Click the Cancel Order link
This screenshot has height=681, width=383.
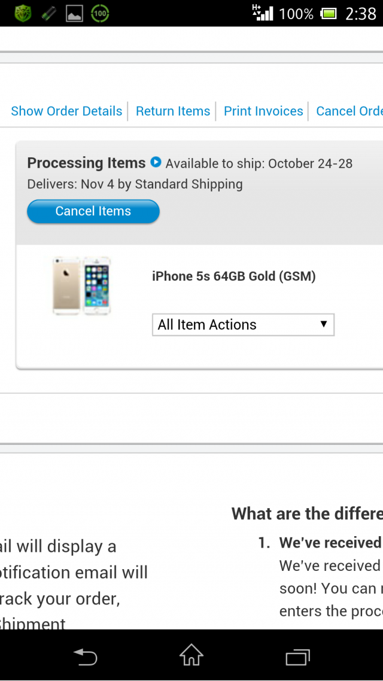(x=349, y=111)
